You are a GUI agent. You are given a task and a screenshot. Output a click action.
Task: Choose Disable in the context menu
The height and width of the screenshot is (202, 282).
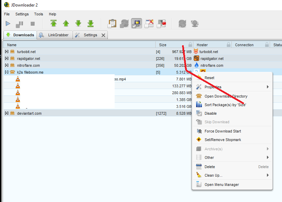pos(232,113)
